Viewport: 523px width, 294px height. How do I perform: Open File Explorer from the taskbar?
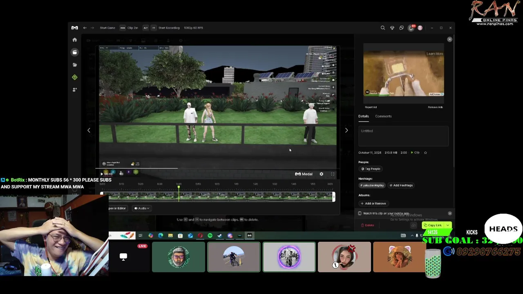tap(170, 236)
